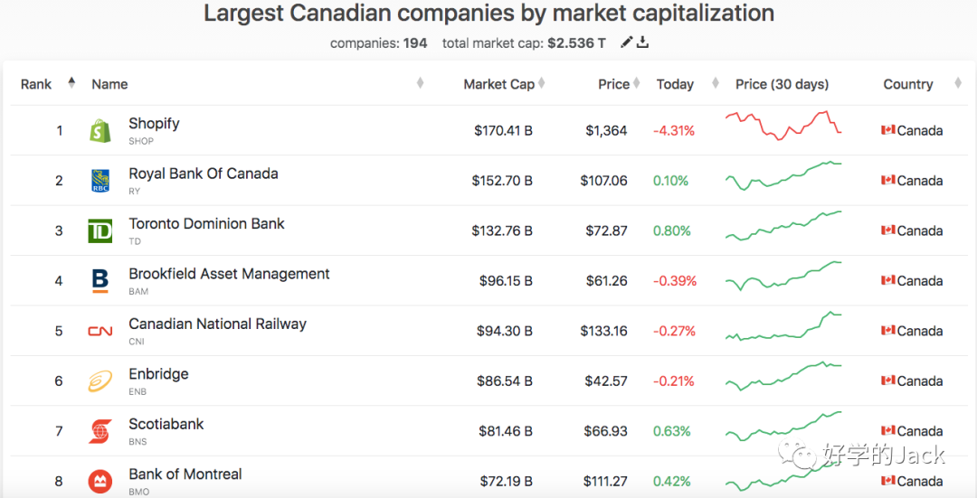The image size is (977, 498).
Task: Open the Toronto Dominion Bank link
Action: [206, 224]
